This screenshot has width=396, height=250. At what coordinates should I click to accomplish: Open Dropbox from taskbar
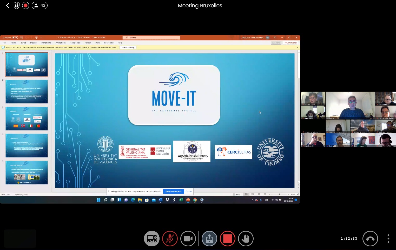167,200
